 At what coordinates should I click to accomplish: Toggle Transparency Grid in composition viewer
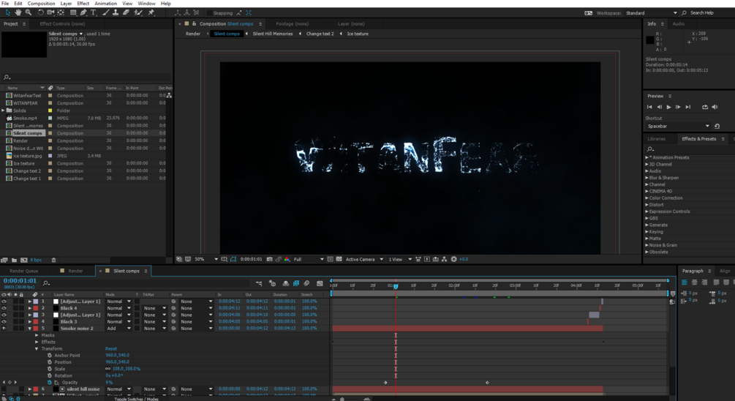coord(339,259)
